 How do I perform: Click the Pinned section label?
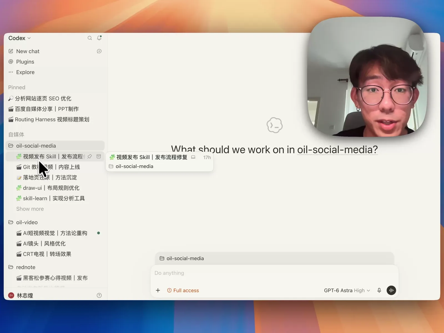point(17,87)
